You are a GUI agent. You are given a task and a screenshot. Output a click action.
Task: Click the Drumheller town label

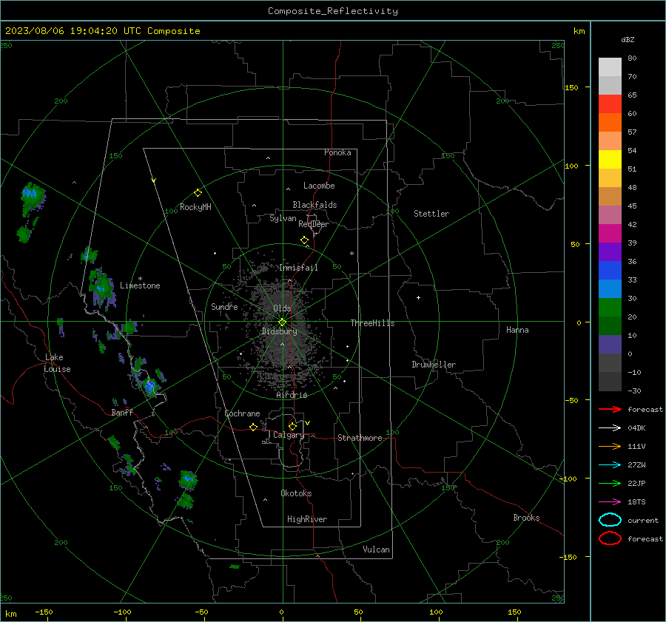[x=434, y=365]
